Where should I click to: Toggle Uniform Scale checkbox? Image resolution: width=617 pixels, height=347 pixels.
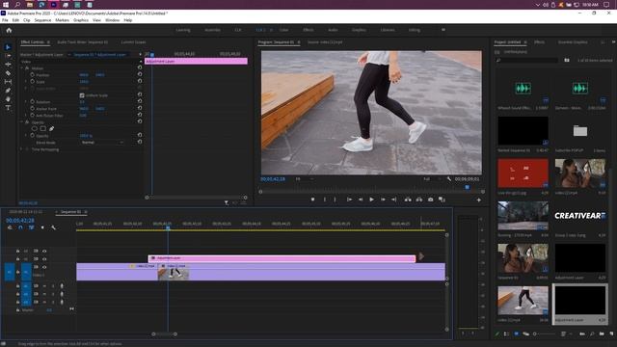pyautogui.click(x=82, y=95)
